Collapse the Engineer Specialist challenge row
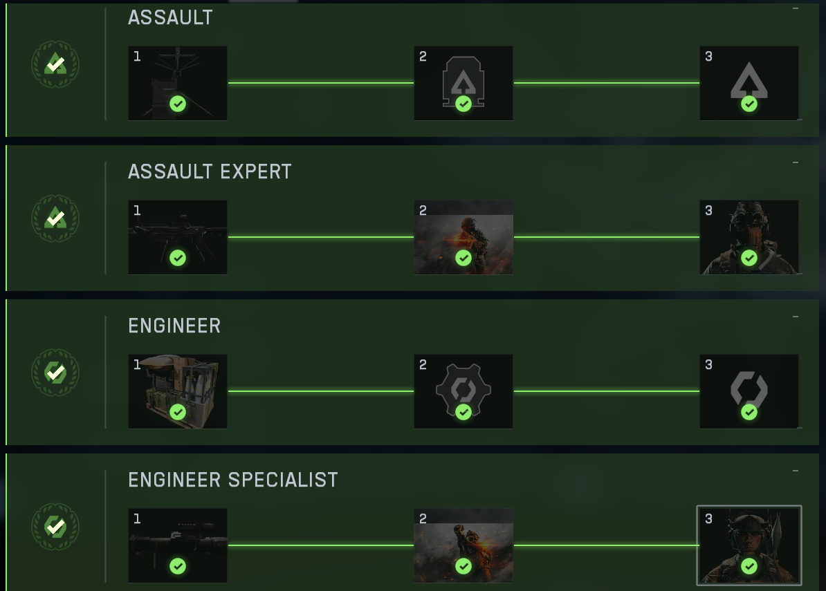Screen dimensions: 826x591 [796, 471]
